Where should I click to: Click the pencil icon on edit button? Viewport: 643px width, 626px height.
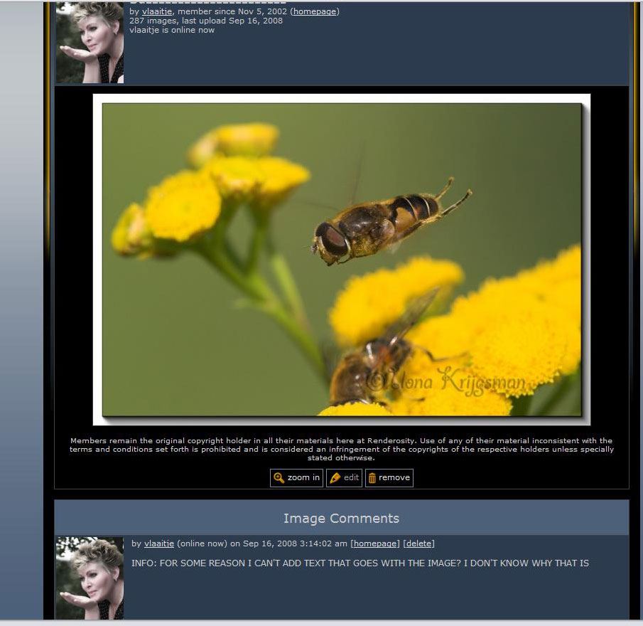tap(335, 478)
